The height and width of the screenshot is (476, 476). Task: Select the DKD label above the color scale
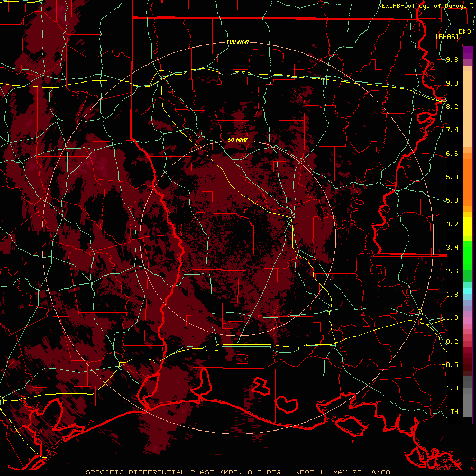tap(464, 31)
